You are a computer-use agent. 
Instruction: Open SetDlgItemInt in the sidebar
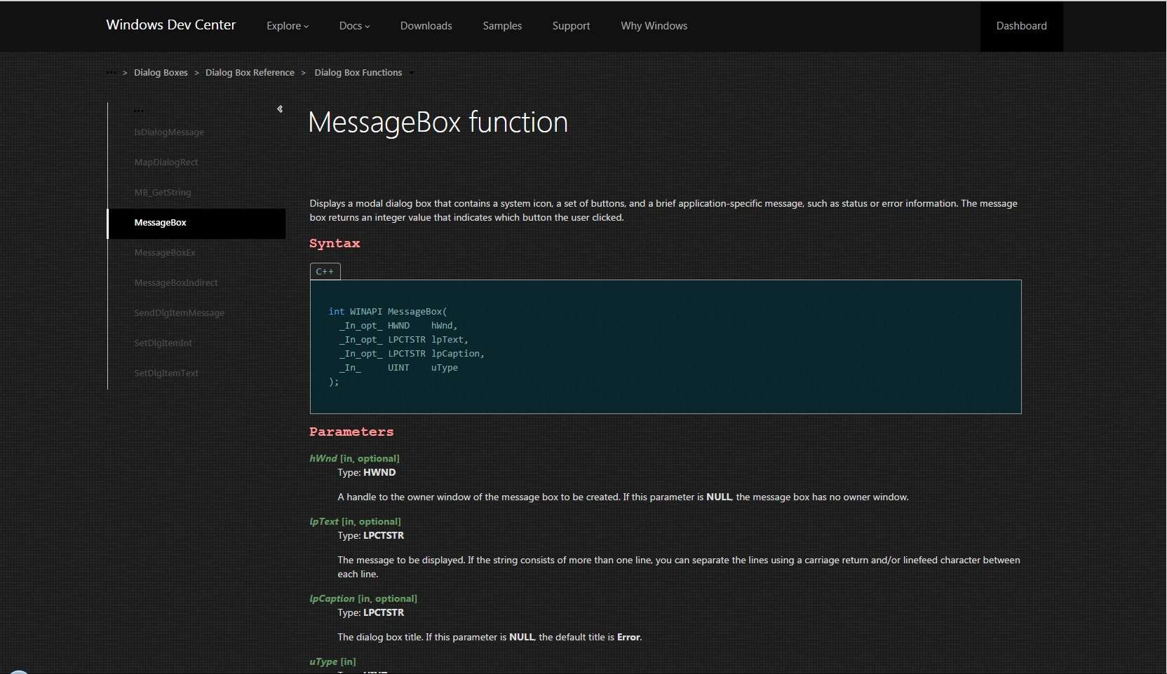coord(163,343)
